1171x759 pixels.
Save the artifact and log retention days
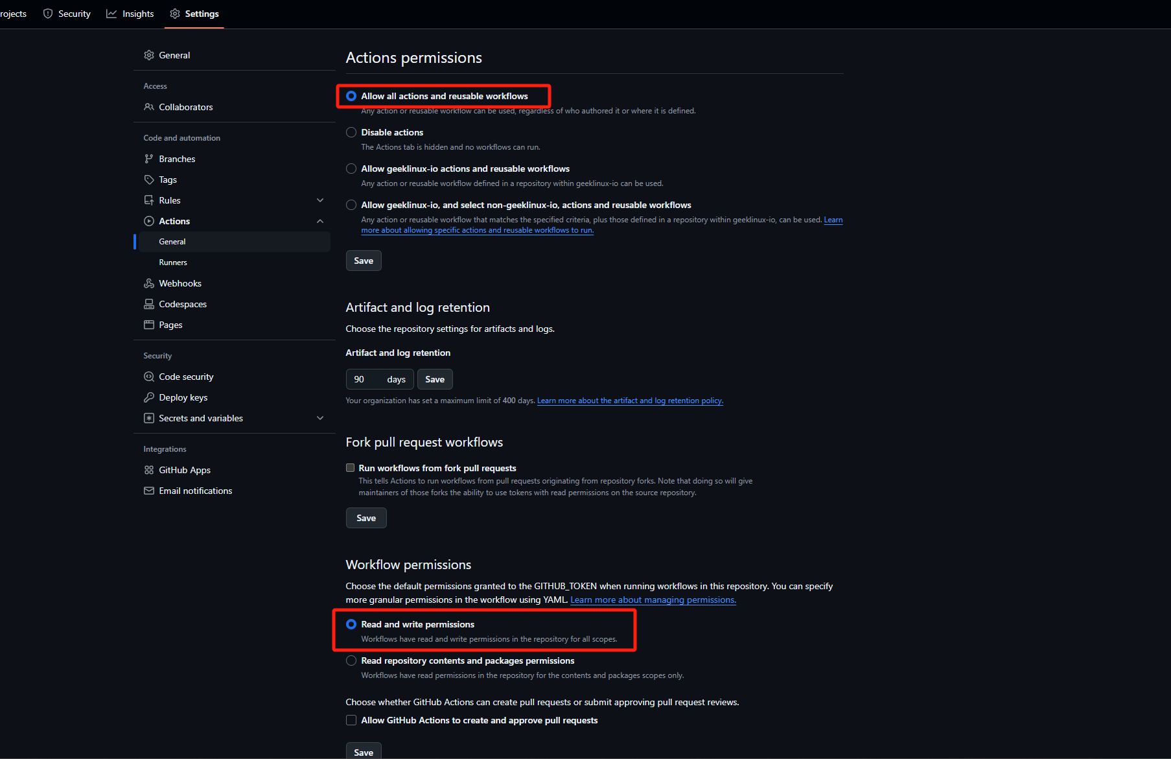click(435, 379)
